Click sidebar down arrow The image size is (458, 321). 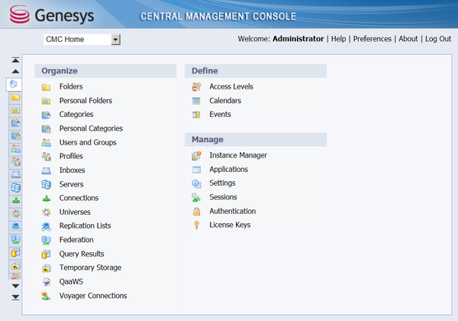[15, 286]
